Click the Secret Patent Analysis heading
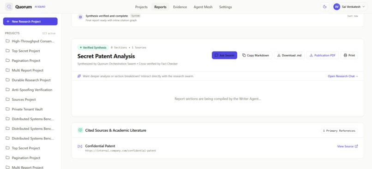Screen dimensions: 372x169 point(106,56)
